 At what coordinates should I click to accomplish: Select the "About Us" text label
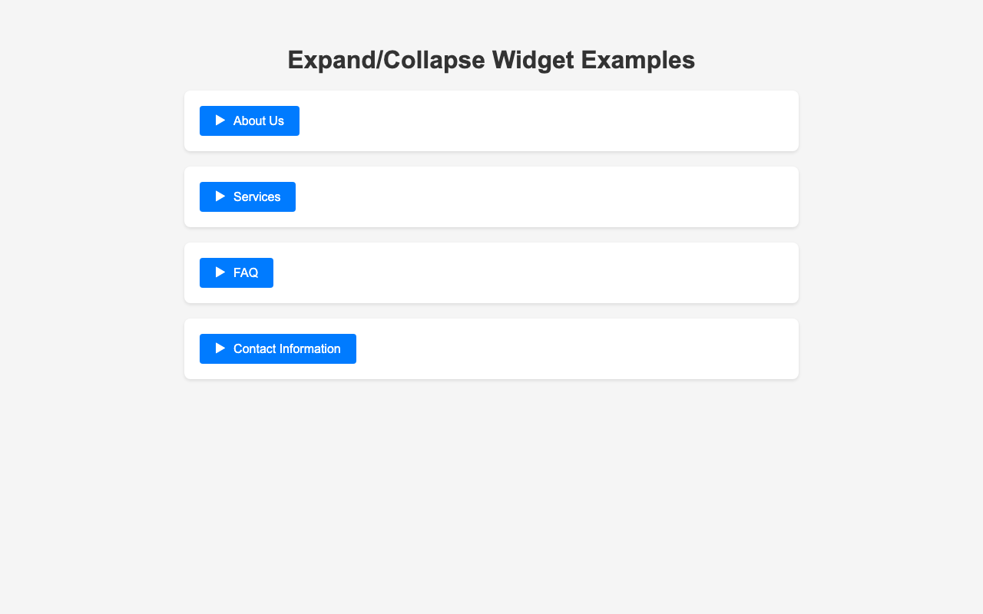[259, 120]
